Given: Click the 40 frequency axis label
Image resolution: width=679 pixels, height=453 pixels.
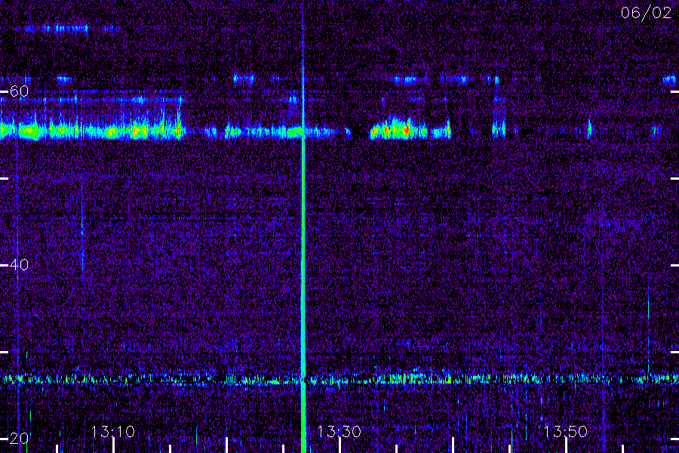Looking at the screenshot, I should coord(19,264).
